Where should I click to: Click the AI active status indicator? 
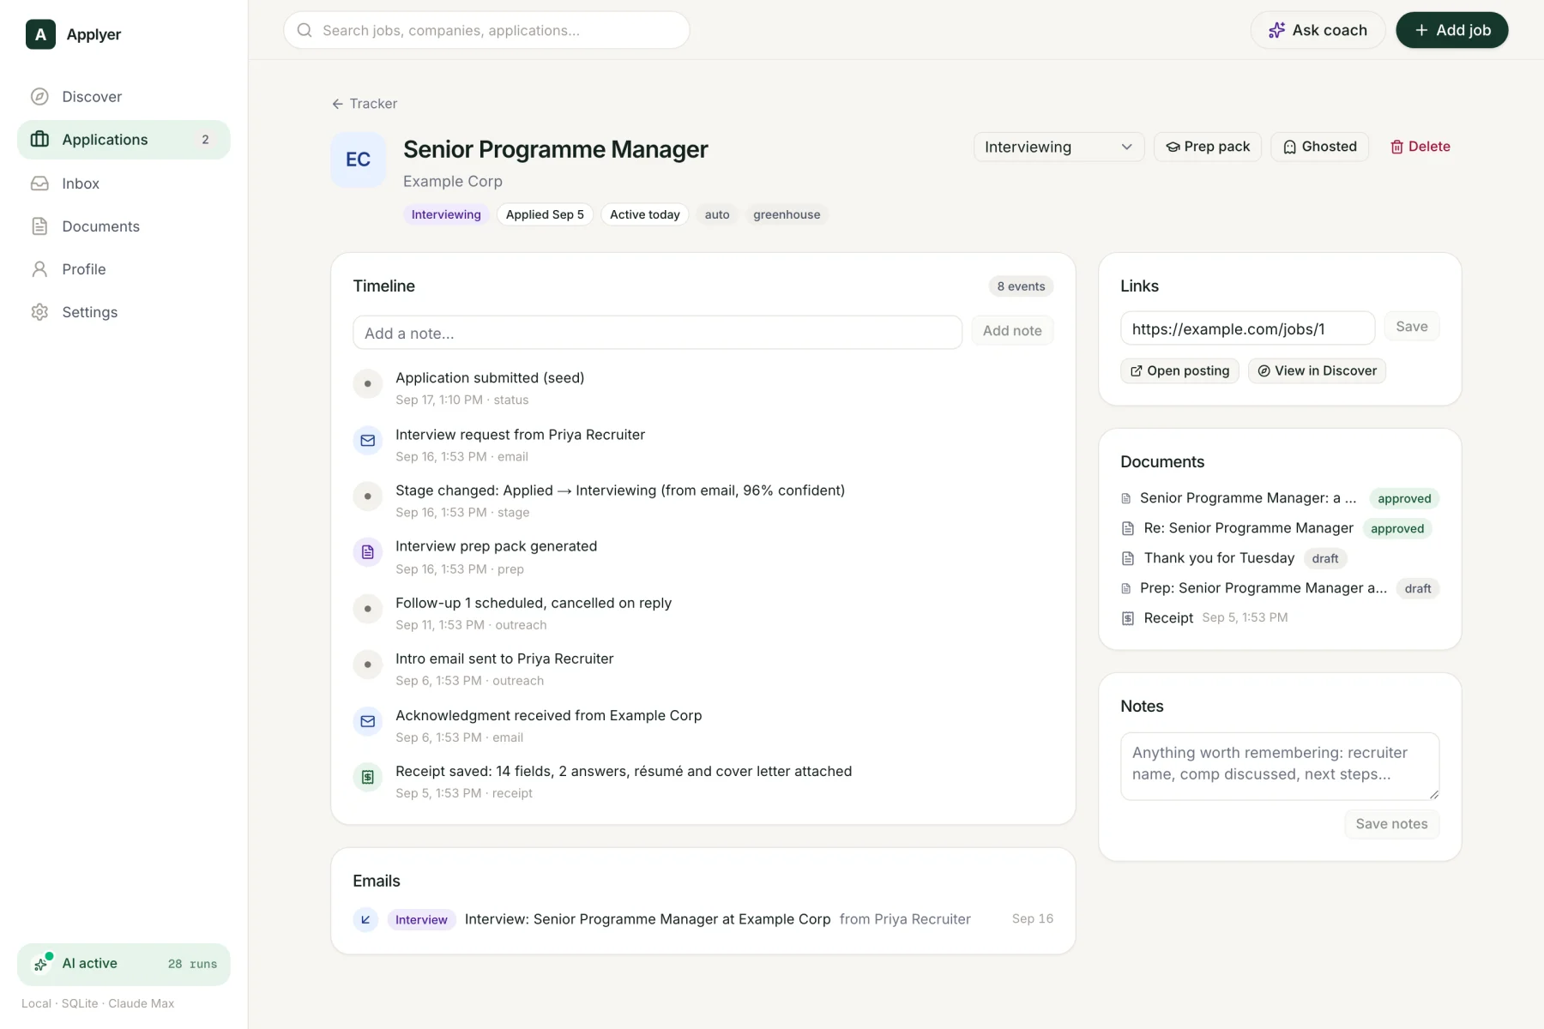pyautogui.click(x=124, y=965)
